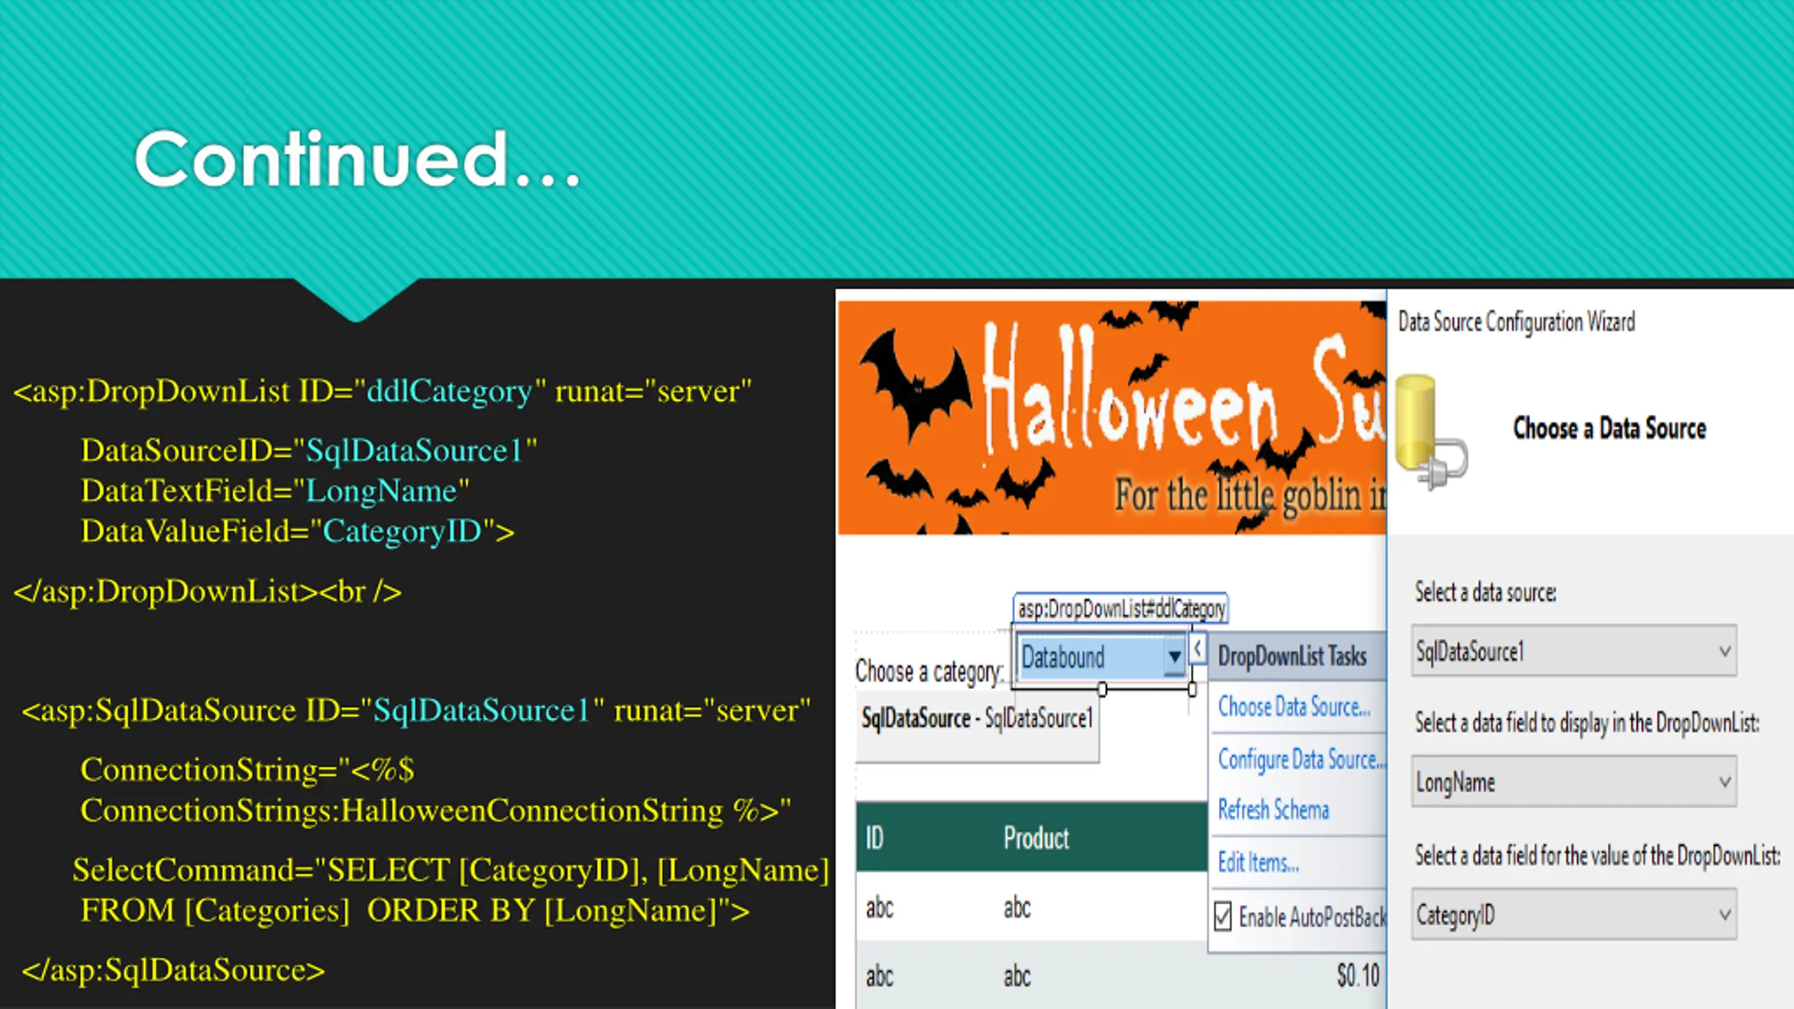
Task: Click the $0.10 price cell
Action: [1357, 975]
